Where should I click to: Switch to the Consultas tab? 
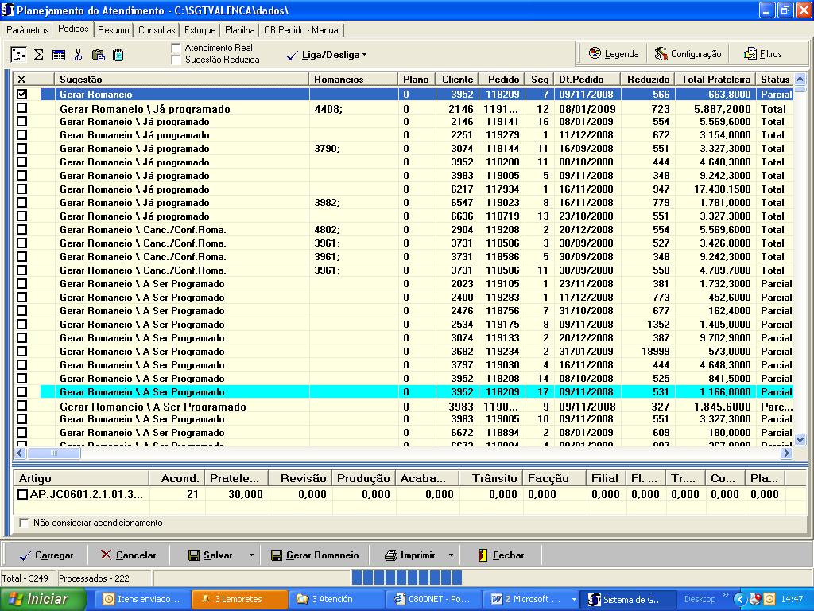(x=157, y=30)
